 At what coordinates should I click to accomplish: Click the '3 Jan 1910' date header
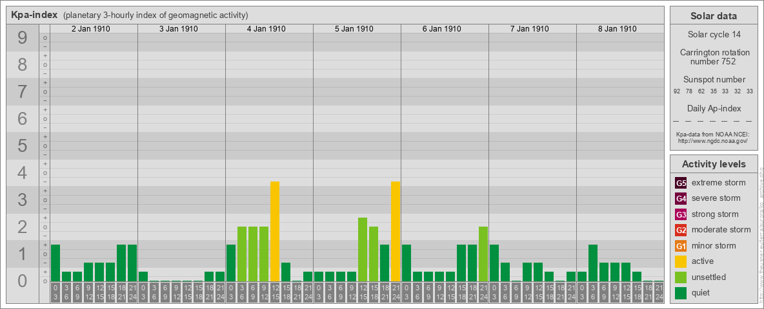[x=179, y=29]
